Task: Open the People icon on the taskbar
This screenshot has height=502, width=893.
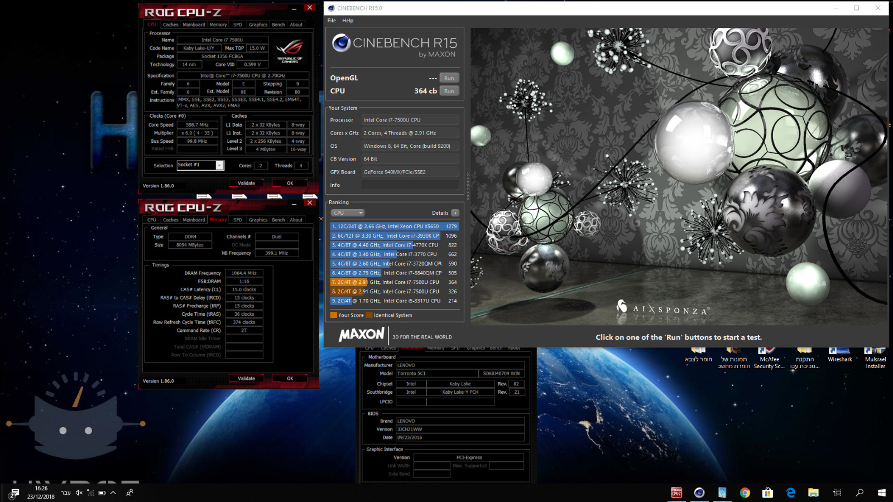Action: click(x=129, y=493)
